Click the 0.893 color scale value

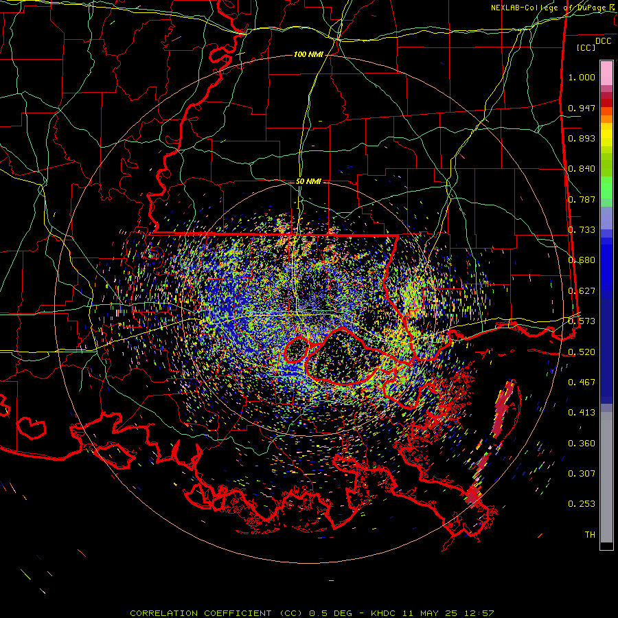(x=582, y=138)
